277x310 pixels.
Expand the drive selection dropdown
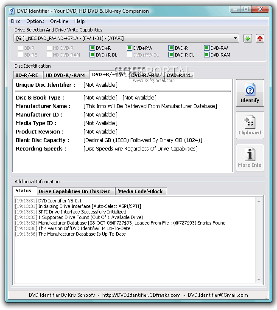pos(235,38)
